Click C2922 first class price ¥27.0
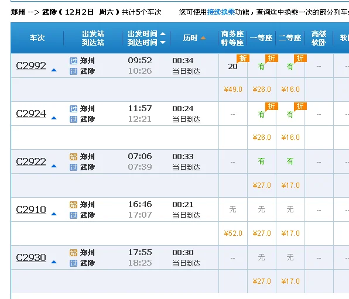The image size is (349, 299). pyautogui.click(x=262, y=185)
